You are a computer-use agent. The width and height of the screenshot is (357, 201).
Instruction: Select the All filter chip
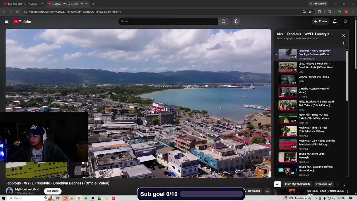tap(278, 184)
